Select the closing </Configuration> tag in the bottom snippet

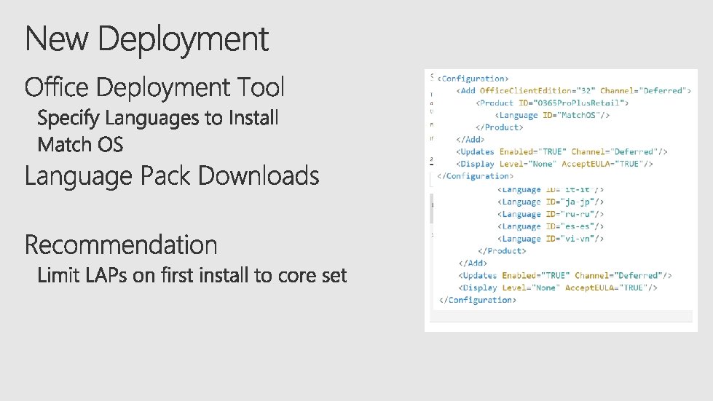(x=478, y=300)
